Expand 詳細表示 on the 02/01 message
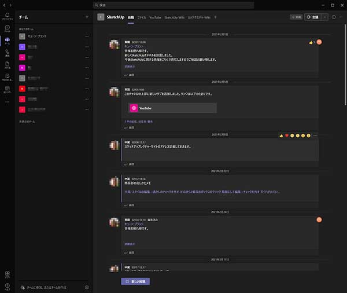This screenshot has width=347, height=293. (130, 67)
